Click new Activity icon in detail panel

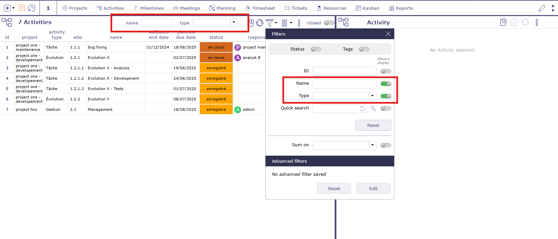(x=503, y=22)
